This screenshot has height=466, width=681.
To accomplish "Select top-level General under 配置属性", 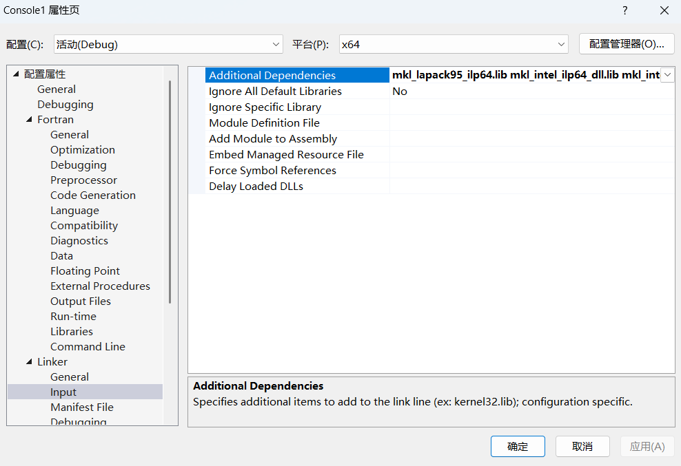I will (57, 89).
